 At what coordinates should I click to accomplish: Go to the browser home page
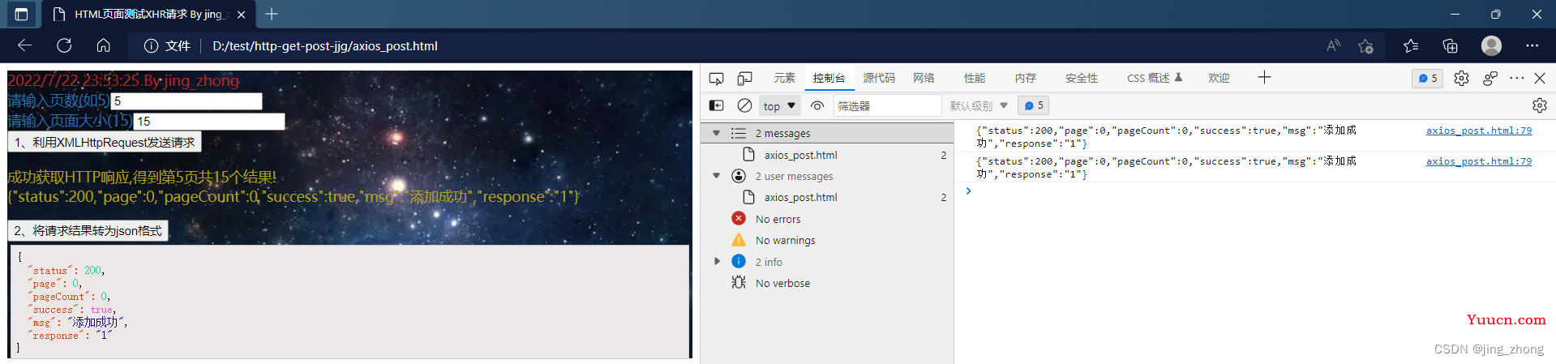pyautogui.click(x=103, y=45)
